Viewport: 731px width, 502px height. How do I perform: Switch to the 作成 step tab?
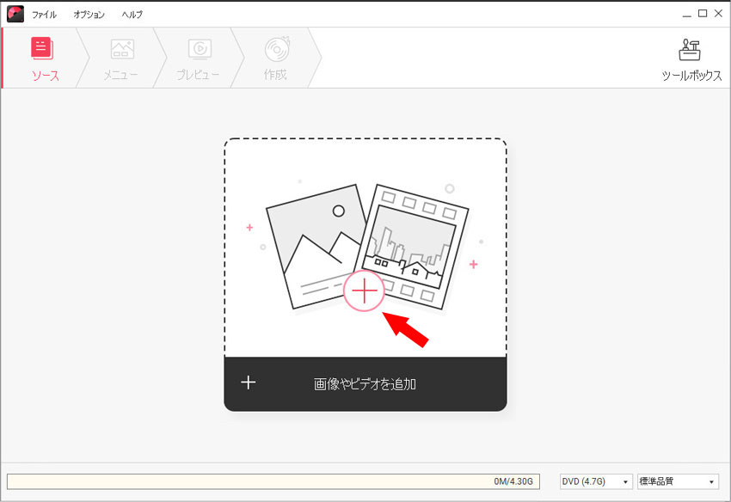276,58
